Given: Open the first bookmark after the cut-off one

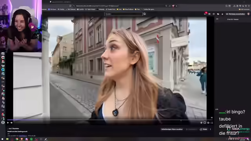Looking at the screenshot, I should [x=52, y=9].
